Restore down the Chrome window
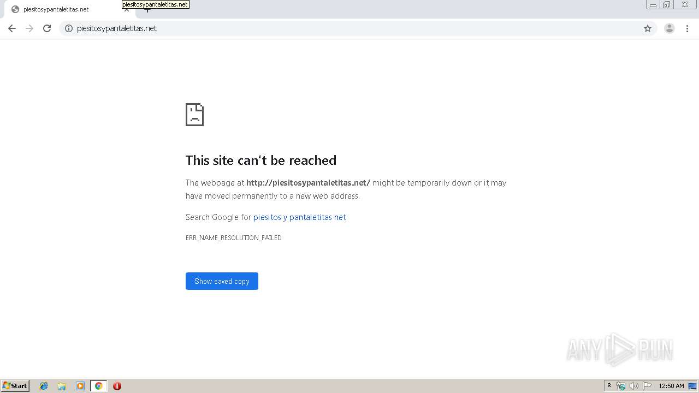Screen dimensions: 699x393 [667, 5]
